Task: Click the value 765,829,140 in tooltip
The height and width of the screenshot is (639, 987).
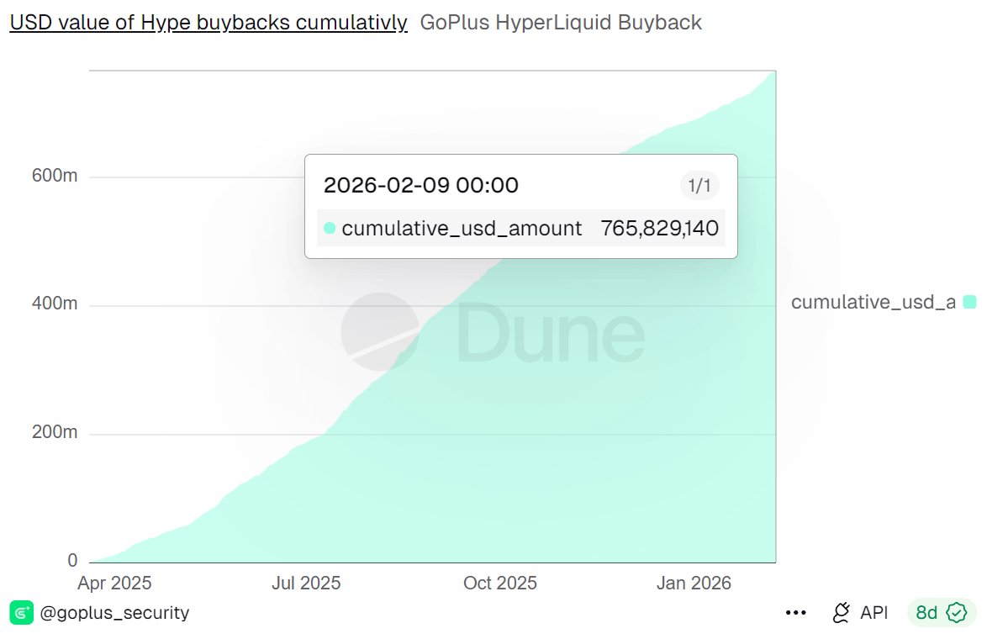Action: [x=659, y=228]
